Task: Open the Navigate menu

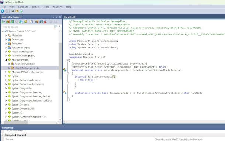Action: coord(23,7)
